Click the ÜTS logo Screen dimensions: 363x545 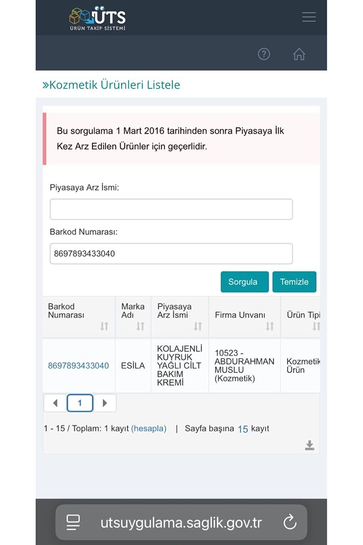[x=98, y=18]
